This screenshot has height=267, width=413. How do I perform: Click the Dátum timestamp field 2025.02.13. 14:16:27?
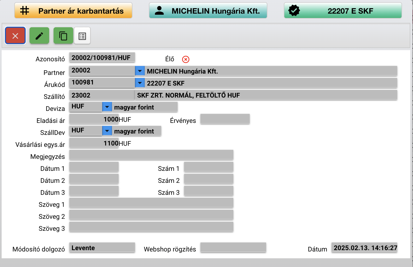click(x=364, y=247)
